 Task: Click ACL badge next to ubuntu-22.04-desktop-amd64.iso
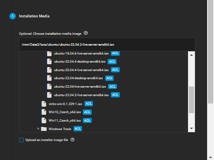click(x=109, y=78)
